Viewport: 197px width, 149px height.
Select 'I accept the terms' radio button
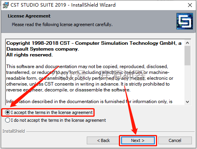tap(8, 112)
